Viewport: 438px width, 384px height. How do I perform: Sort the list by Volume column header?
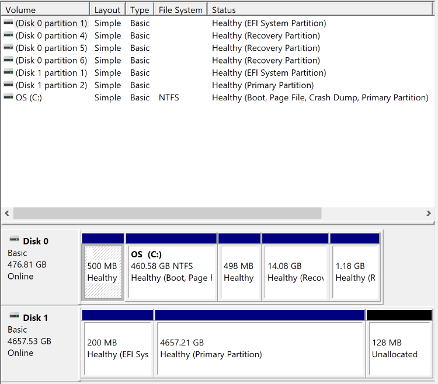(x=45, y=10)
